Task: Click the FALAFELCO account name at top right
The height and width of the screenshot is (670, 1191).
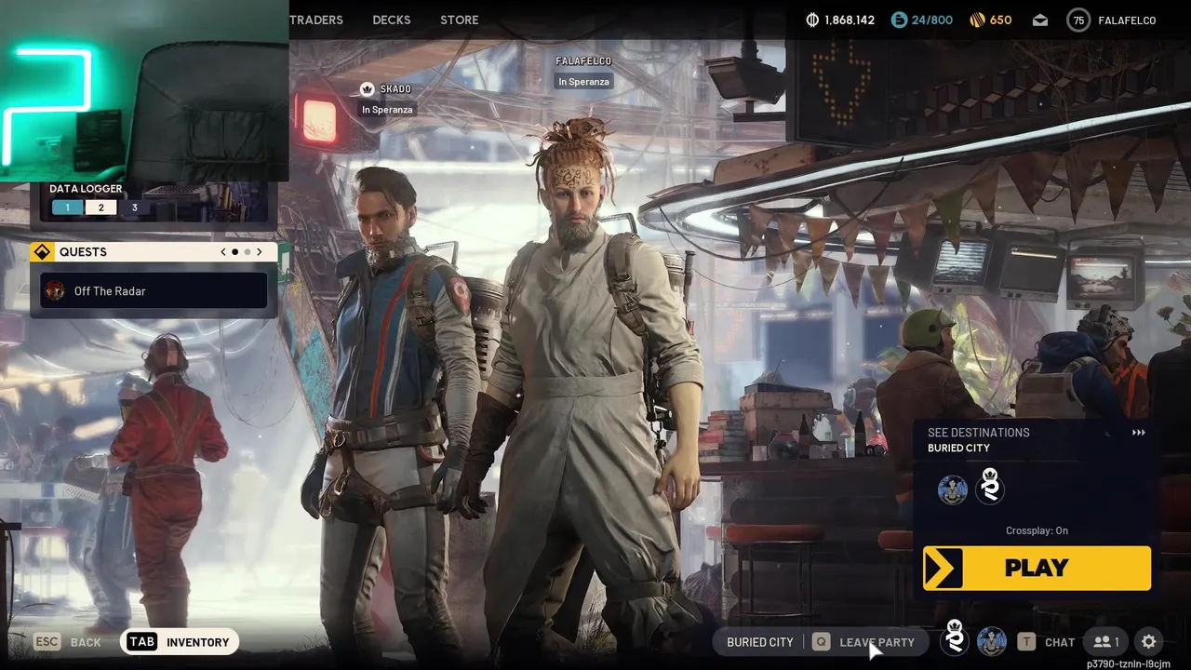Action: (x=1127, y=20)
